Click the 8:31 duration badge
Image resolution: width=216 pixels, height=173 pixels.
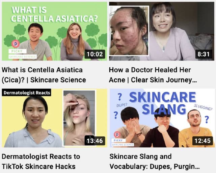(x=204, y=54)
